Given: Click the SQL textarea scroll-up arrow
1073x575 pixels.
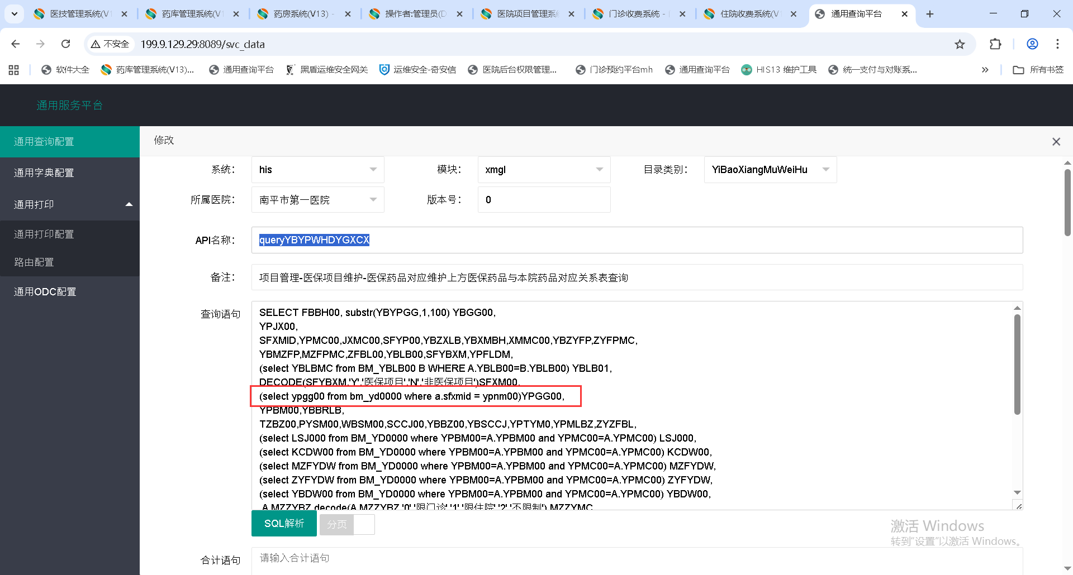Looking at the screenshot, I should pos(1017,308).
